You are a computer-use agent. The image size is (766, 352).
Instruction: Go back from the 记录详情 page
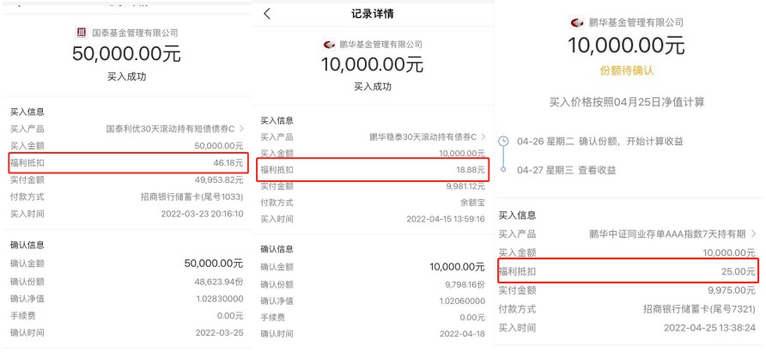tap(267, 14)
